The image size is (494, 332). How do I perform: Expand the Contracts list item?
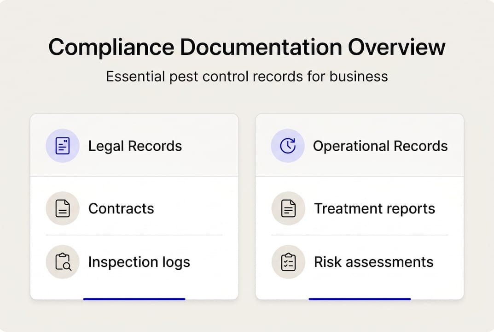121,208
